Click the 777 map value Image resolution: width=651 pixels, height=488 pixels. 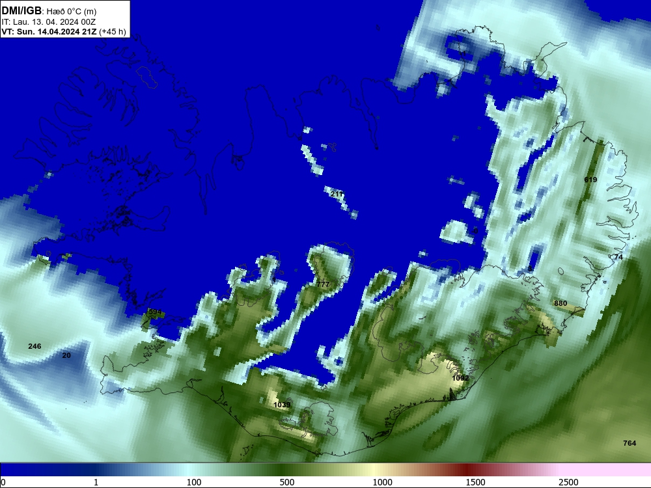tap(323, 284)
